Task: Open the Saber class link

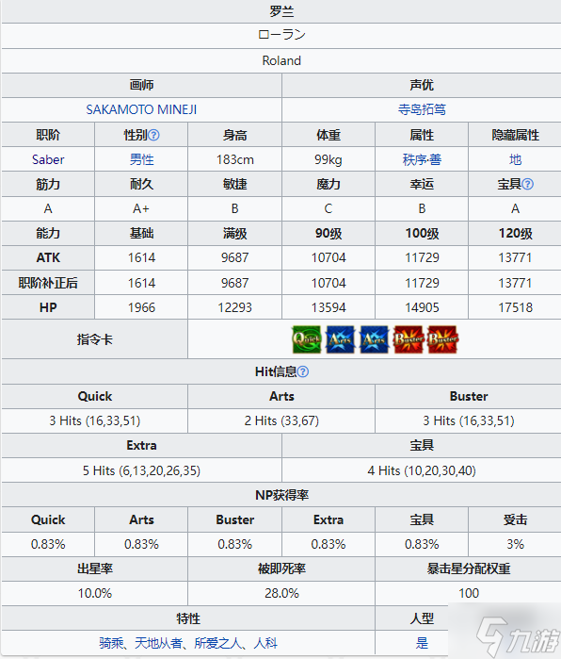Action: (x=48, y=159)
